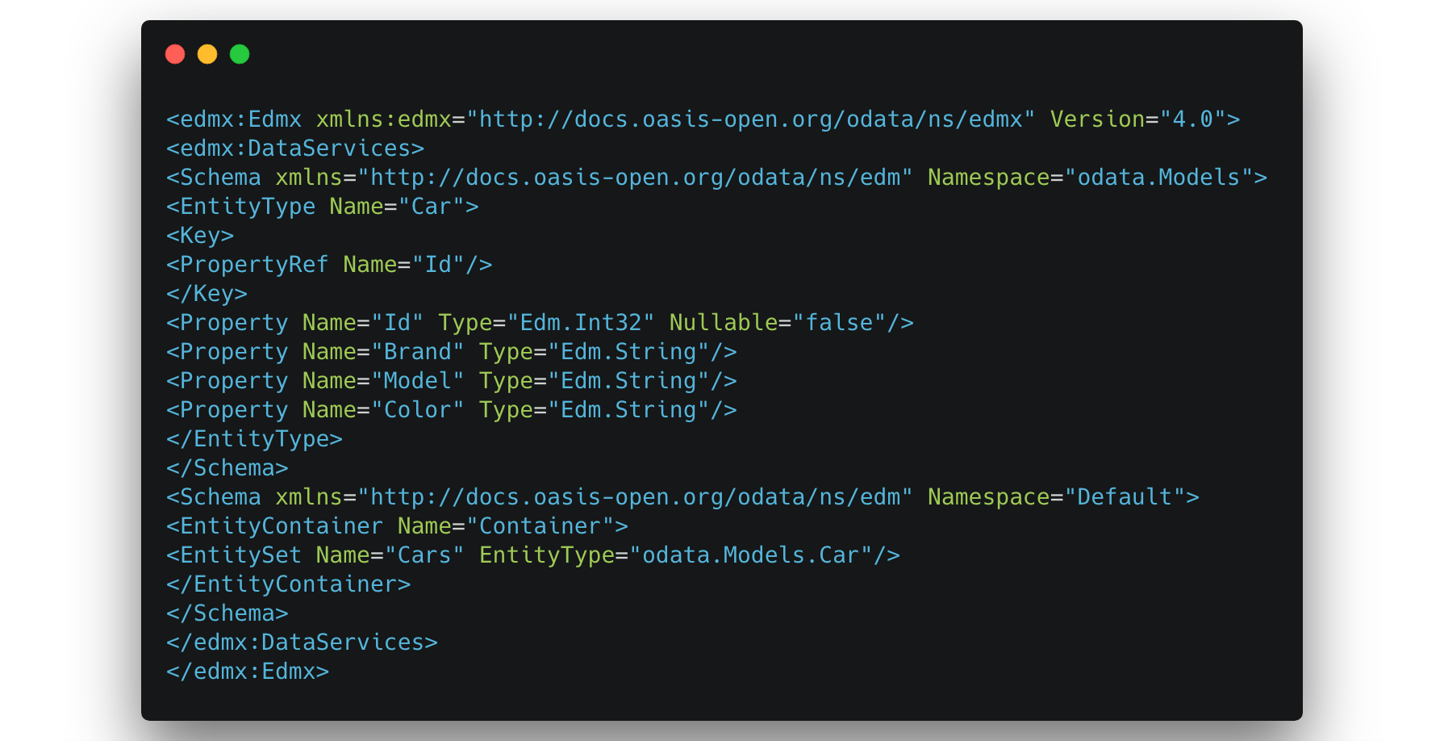Click the Property Name="Model" line

click(x=452, y=381)
